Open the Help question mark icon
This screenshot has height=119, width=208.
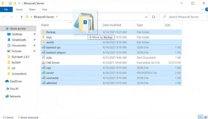(206, 10)
